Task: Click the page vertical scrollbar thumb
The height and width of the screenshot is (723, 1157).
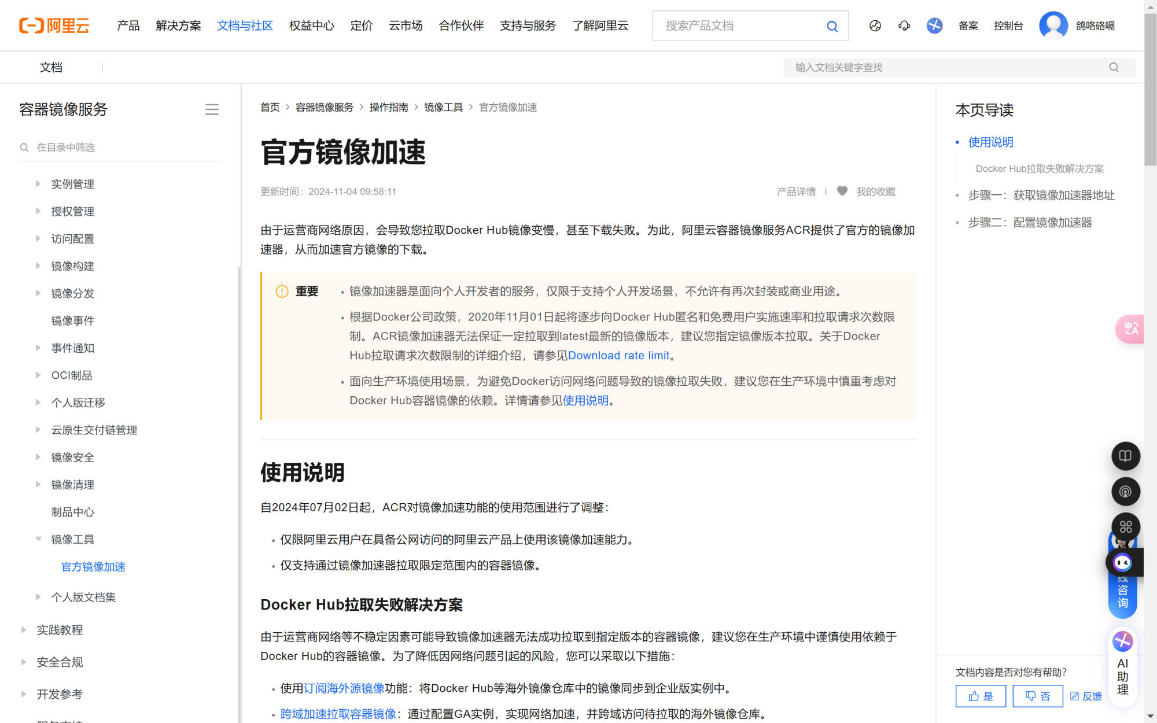Action: point(1150,90)
